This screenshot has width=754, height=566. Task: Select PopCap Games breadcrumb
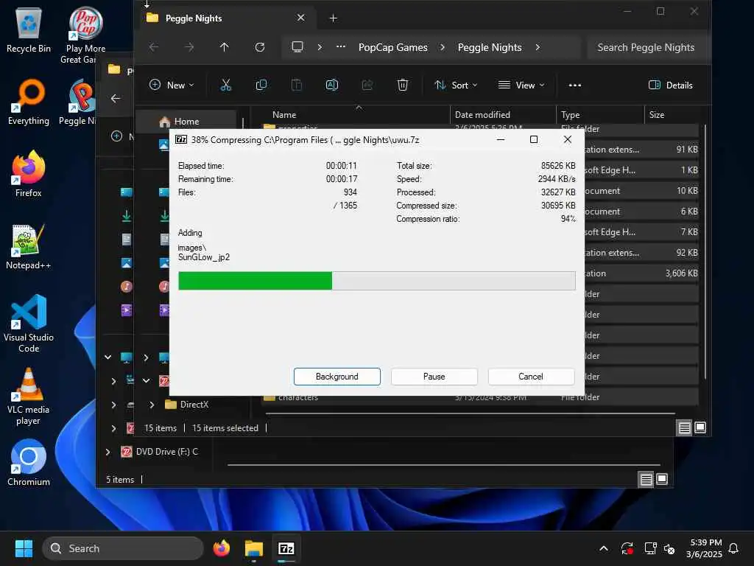coord(393,47)
